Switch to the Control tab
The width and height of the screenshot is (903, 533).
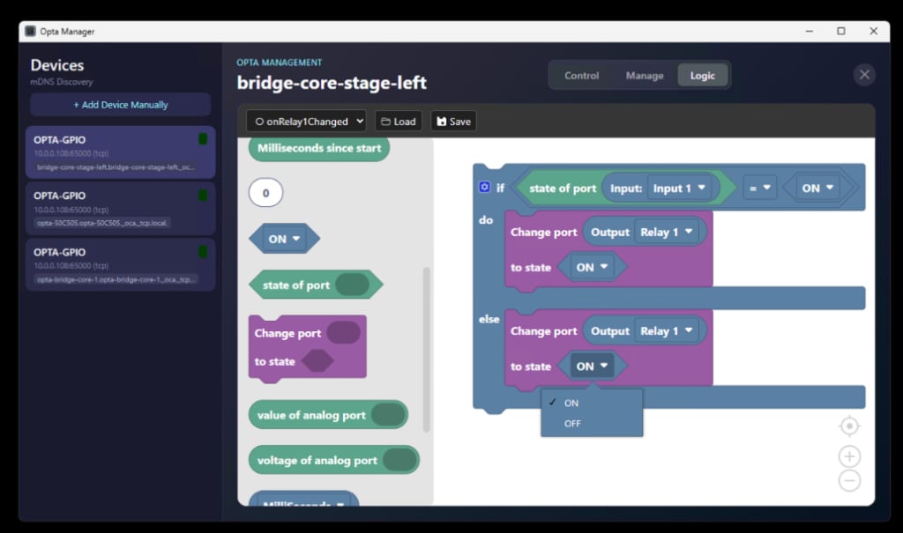(x=582, y=76)
